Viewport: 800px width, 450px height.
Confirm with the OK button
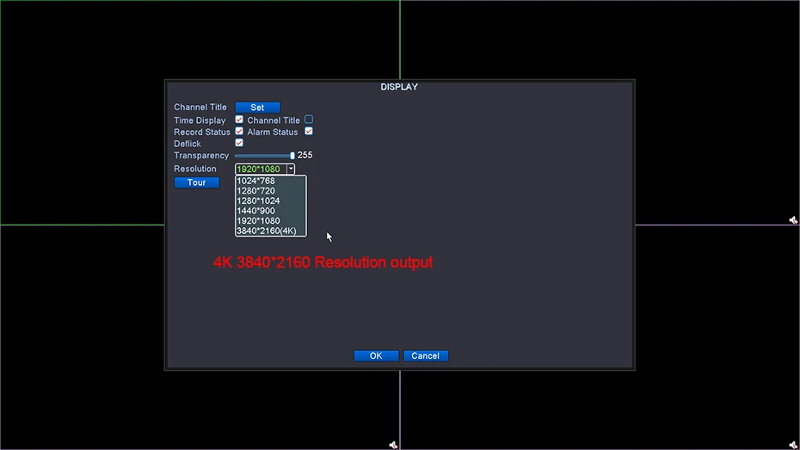tap(376, 355)
